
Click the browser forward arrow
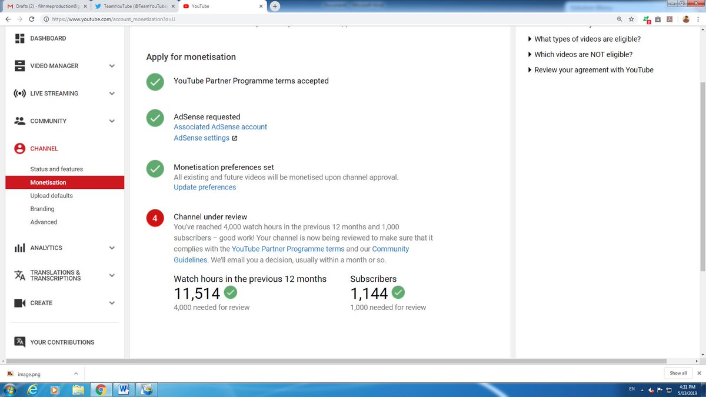coord(19,19)
